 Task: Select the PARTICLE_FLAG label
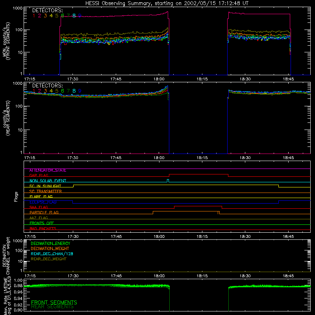coord(44,213)
